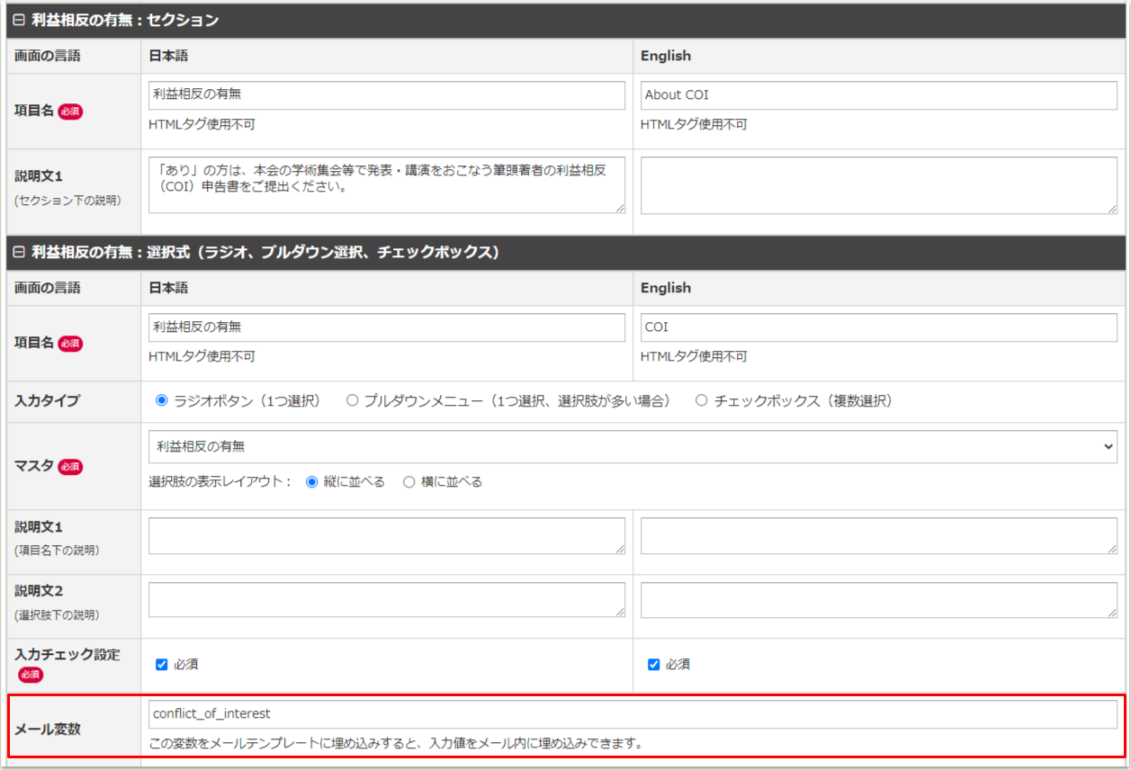Toggle 必須 checkbox in English column
The height and width of the screenshot is (770, 1131).
654,665
